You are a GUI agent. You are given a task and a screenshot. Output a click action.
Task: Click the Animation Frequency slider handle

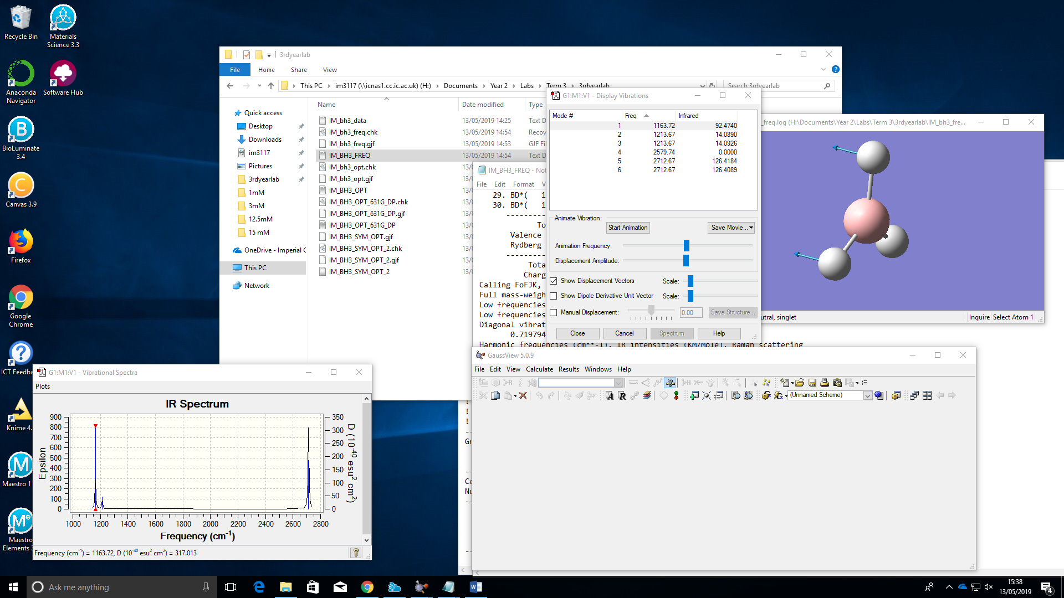click(x=687, y=245)
